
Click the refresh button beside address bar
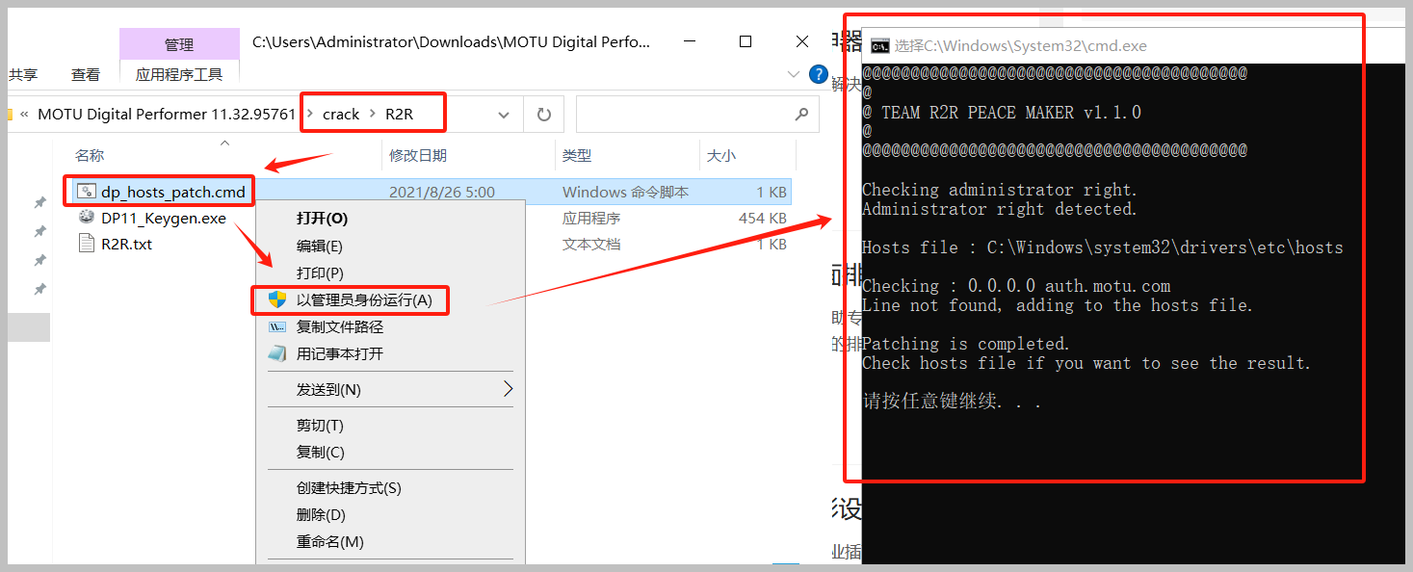(x=544, y=115)
